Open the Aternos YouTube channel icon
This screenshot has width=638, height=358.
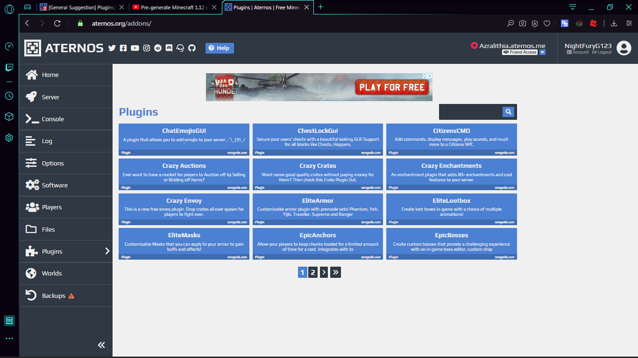pos(135,48)
